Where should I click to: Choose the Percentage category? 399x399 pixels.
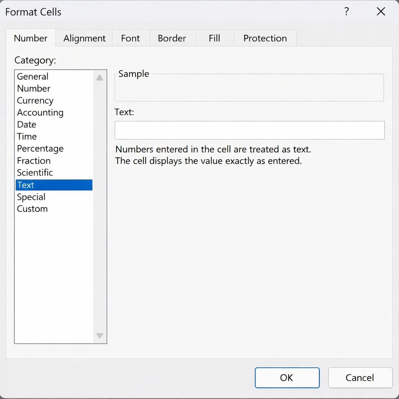[x=40, y=149]
